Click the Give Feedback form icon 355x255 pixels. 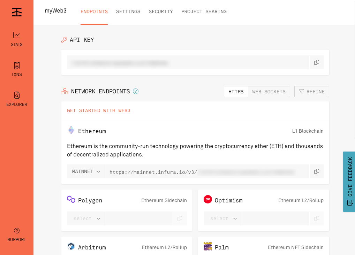350,203
